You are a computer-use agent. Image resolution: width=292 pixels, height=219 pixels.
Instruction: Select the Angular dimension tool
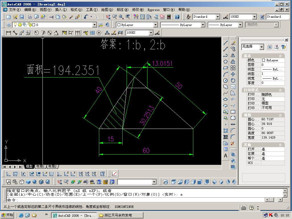[x=56, y=33]
